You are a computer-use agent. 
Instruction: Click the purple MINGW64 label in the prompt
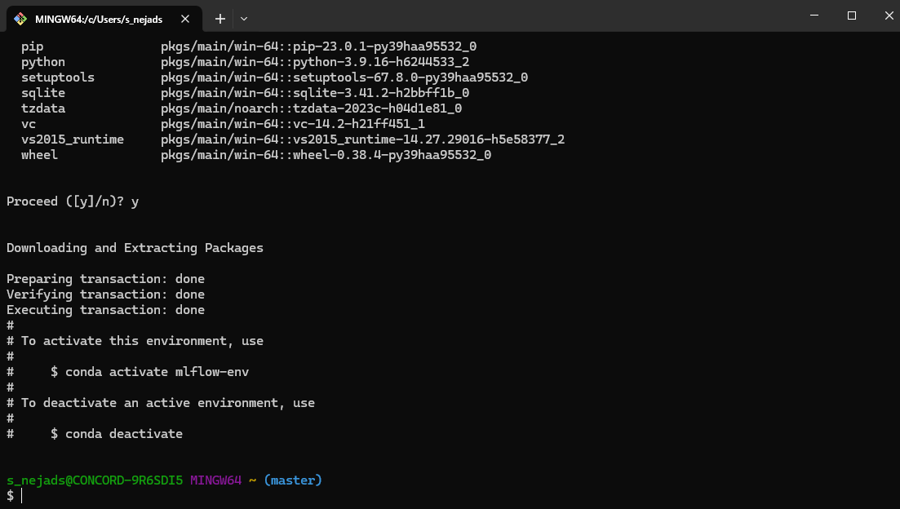[x=216, y=480]
